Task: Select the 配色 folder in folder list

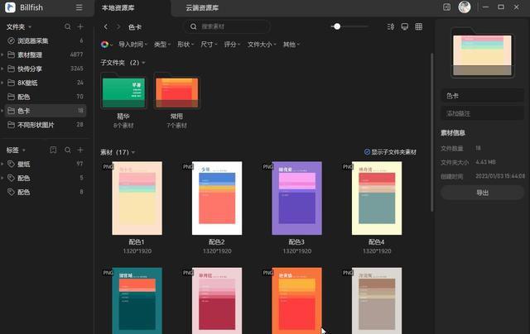Action: tap(46, 97)
